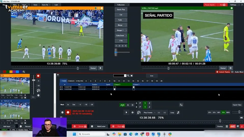This screenshot has width=244, height=137.
Task: Click the circular replay icon beside Play Events
Action: (139, 112)
